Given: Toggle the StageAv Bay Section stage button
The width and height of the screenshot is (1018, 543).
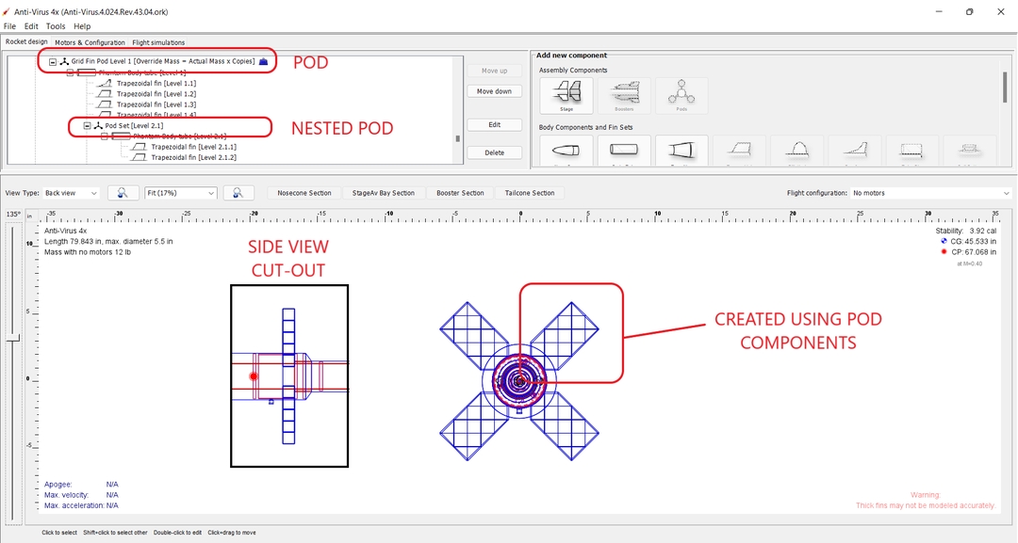Looking at the screenshot, I should tap(383, 193).
